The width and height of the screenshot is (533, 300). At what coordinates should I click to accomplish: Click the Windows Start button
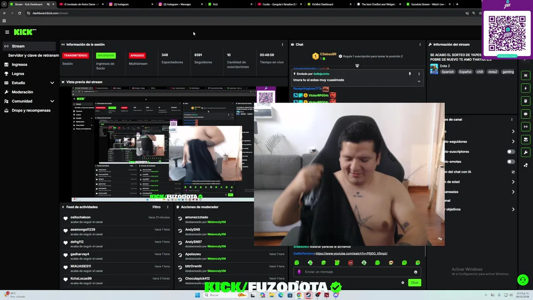pos(197,295)
